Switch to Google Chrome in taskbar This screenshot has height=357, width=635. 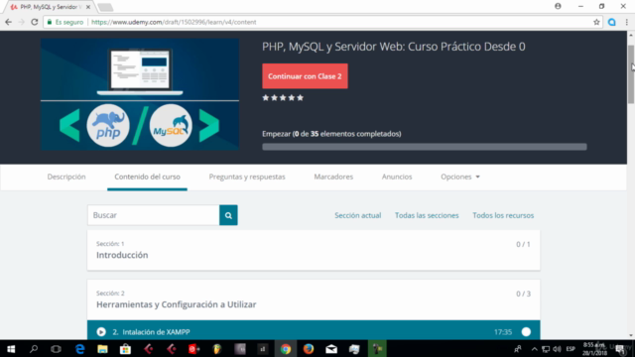(x=286, y=348)
